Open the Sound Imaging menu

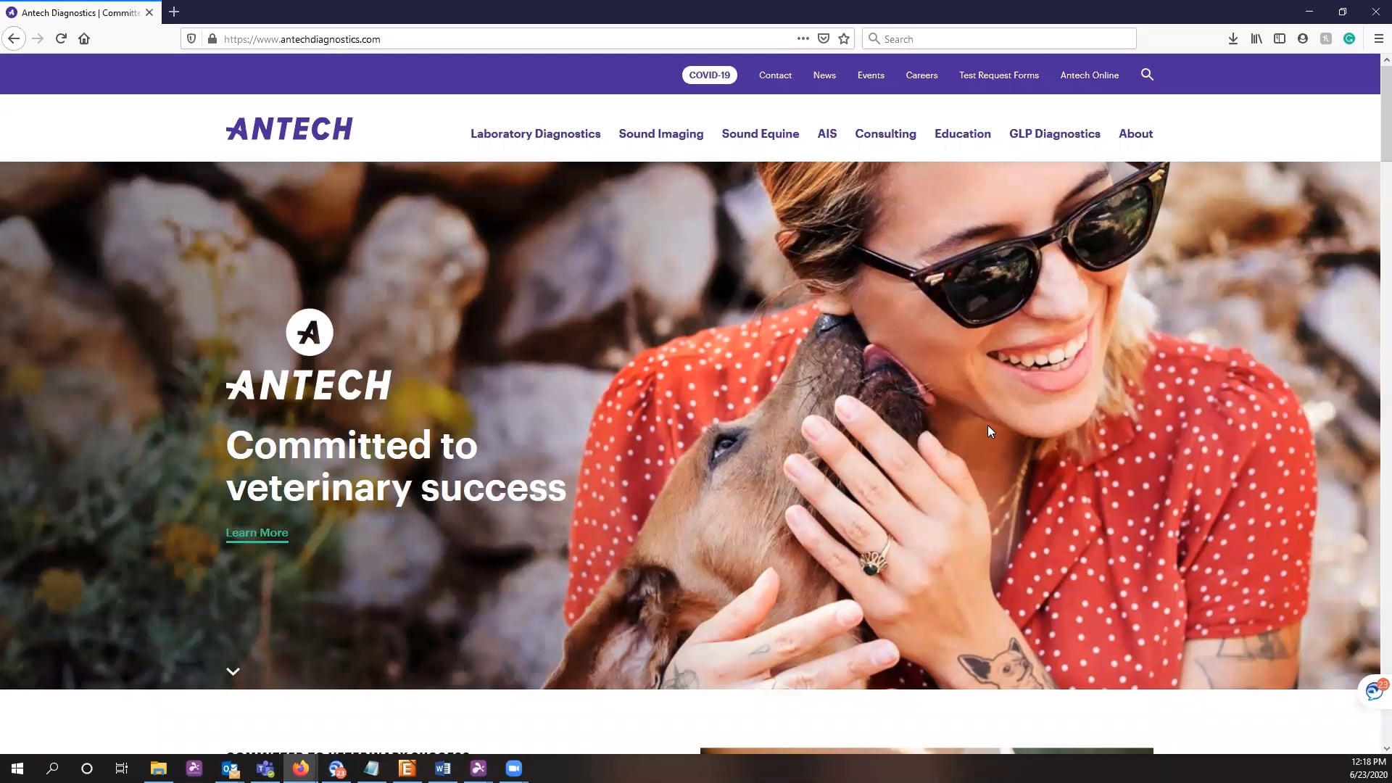pos(660,133)
